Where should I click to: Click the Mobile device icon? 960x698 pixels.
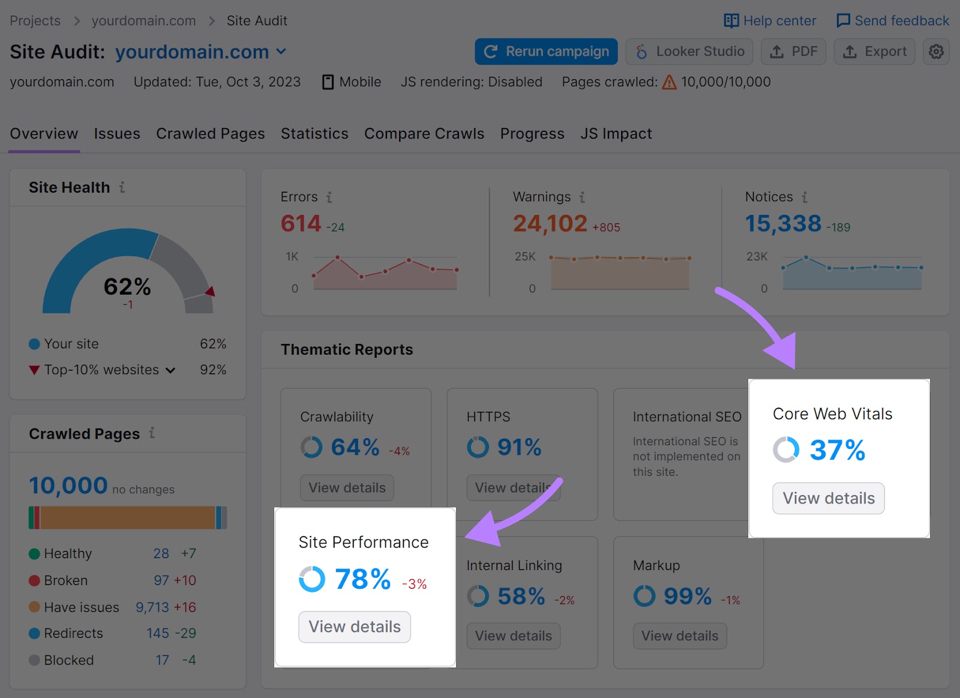click(328, 82)
